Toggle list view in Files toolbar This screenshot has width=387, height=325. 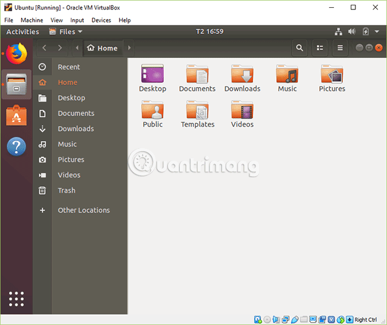(320, 48)
